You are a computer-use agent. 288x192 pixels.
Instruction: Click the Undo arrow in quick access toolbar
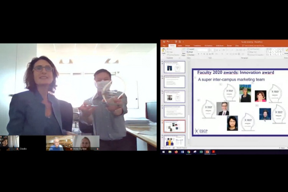point(168,41)
